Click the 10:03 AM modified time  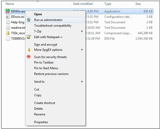(x=94, y=28)
